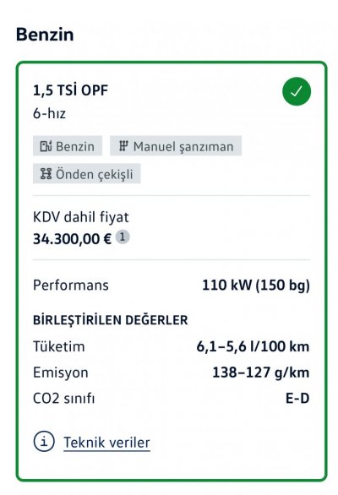Click the Tüketim 6,1–5,6 l/100 km value
This screenshot has width=338, height=495.
point(253,346)
